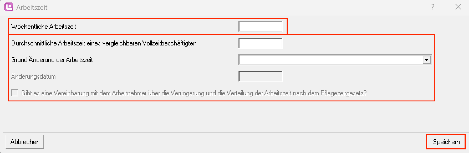Open help via the question mark icon
Screen dimensions: 469x153
point(433,7)
